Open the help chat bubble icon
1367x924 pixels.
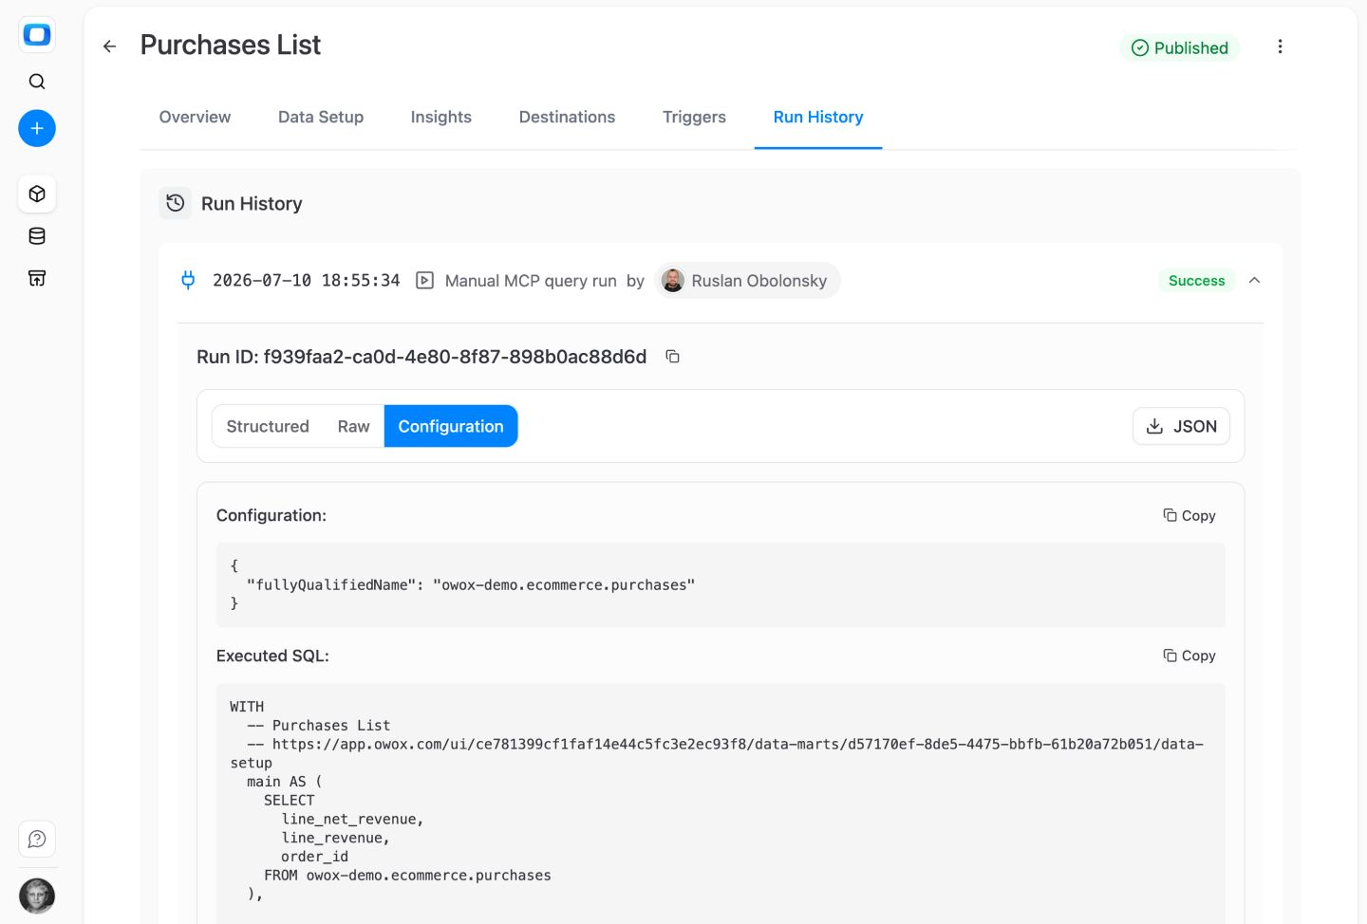[37, 839]
